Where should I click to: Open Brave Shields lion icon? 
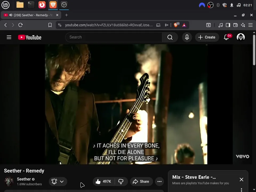click(x=176, y=25)
